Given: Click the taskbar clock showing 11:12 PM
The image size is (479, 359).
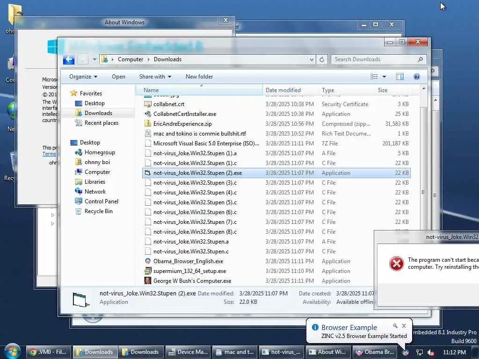Looking at the screenshot, I should [454, 352].
